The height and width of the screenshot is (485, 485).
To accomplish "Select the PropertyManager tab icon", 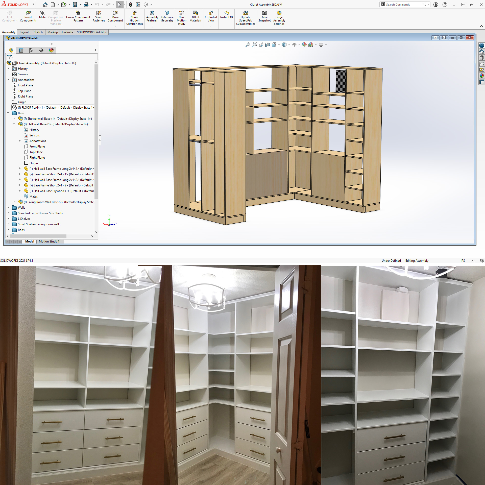I will (x=21, y=50).
